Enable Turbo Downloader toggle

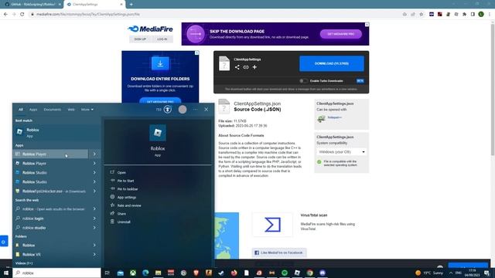pyautogui.click(x=303, y=80)
